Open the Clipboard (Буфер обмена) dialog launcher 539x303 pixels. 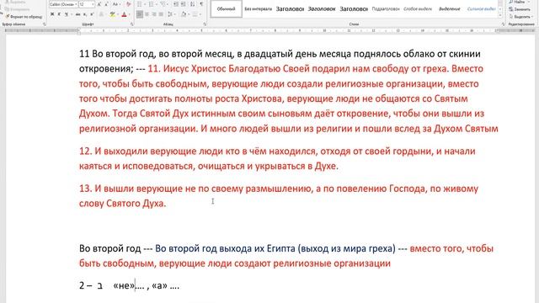(x=45, y=24)
